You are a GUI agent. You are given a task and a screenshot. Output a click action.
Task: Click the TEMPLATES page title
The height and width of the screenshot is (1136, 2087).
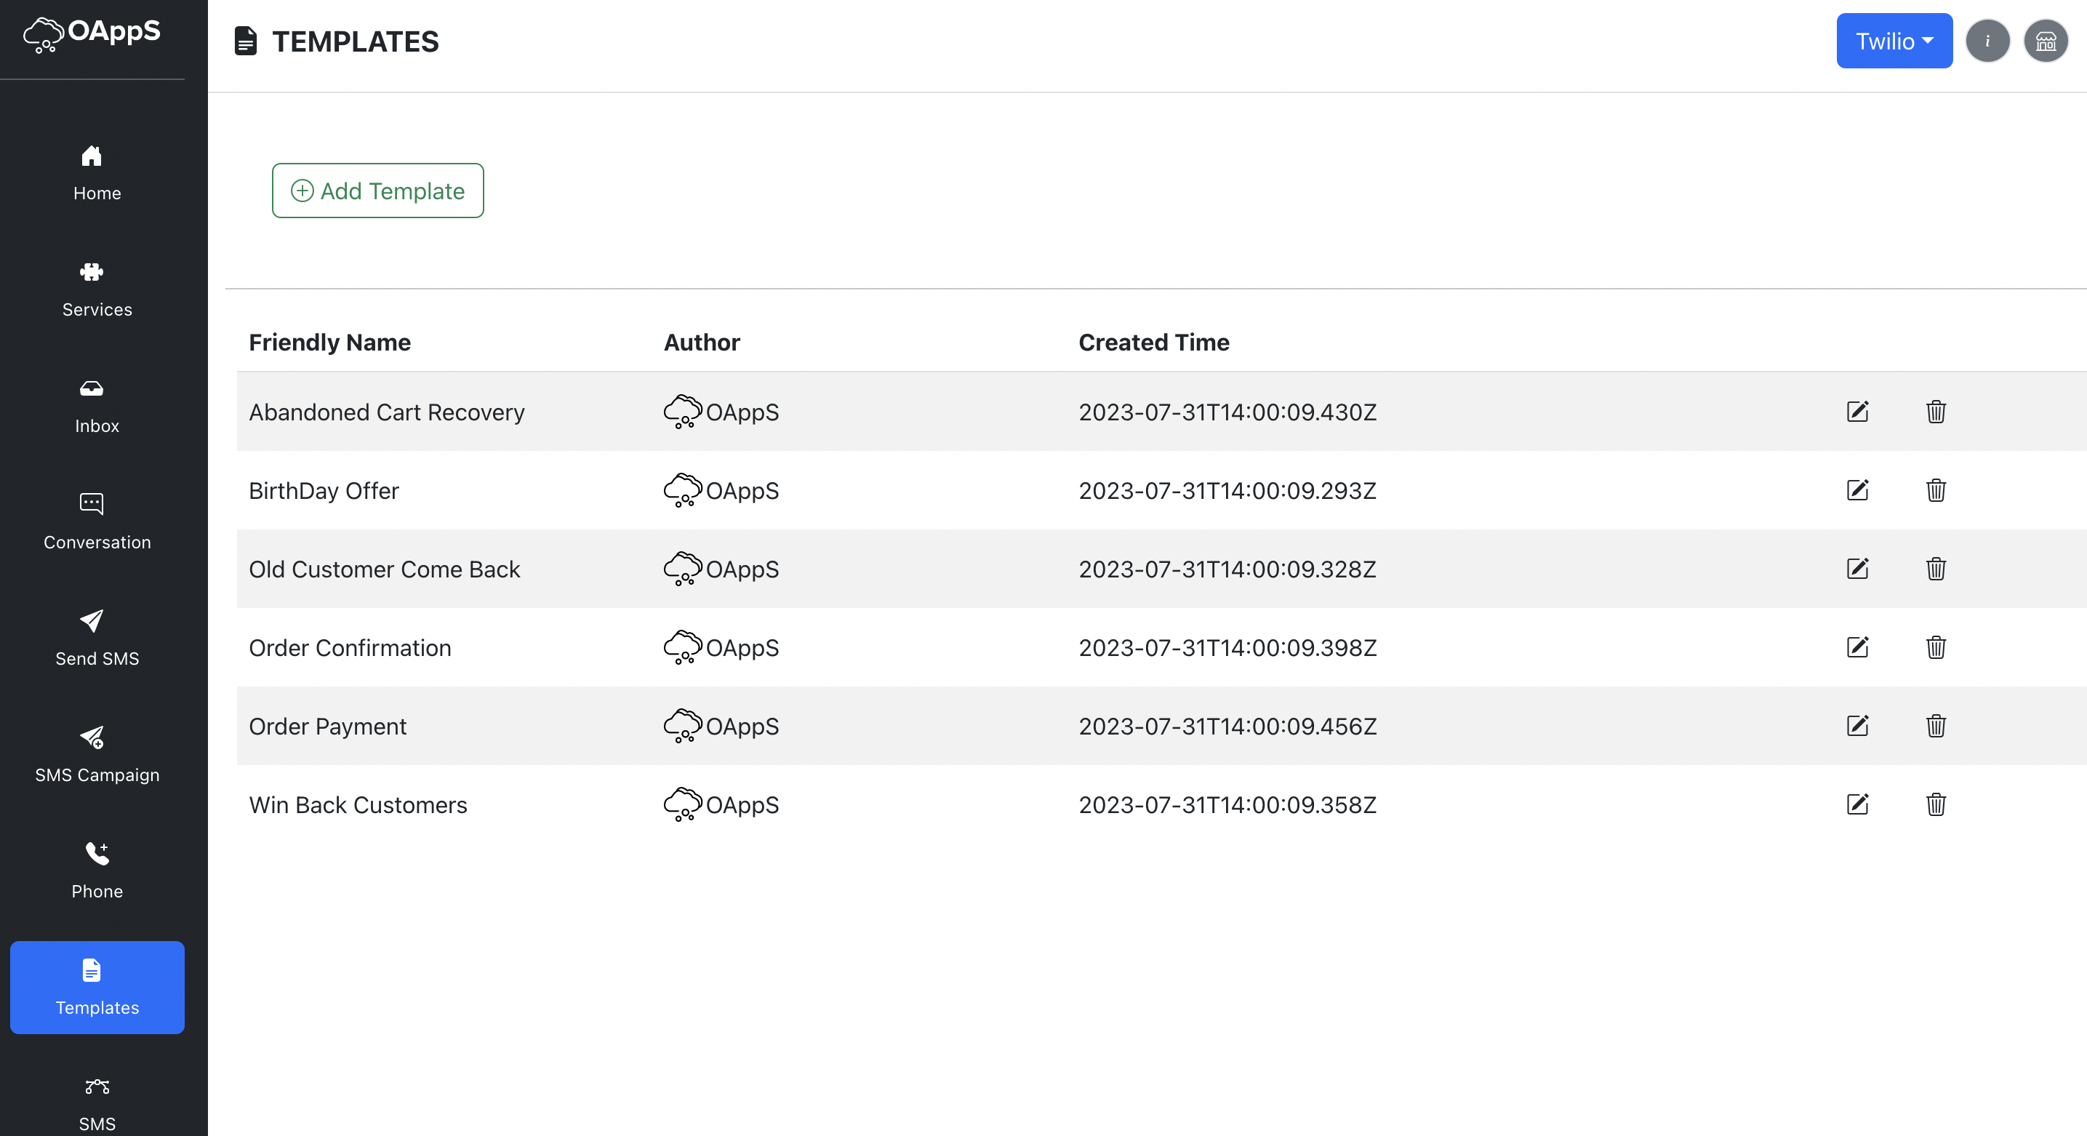click(x=355, y=41)
